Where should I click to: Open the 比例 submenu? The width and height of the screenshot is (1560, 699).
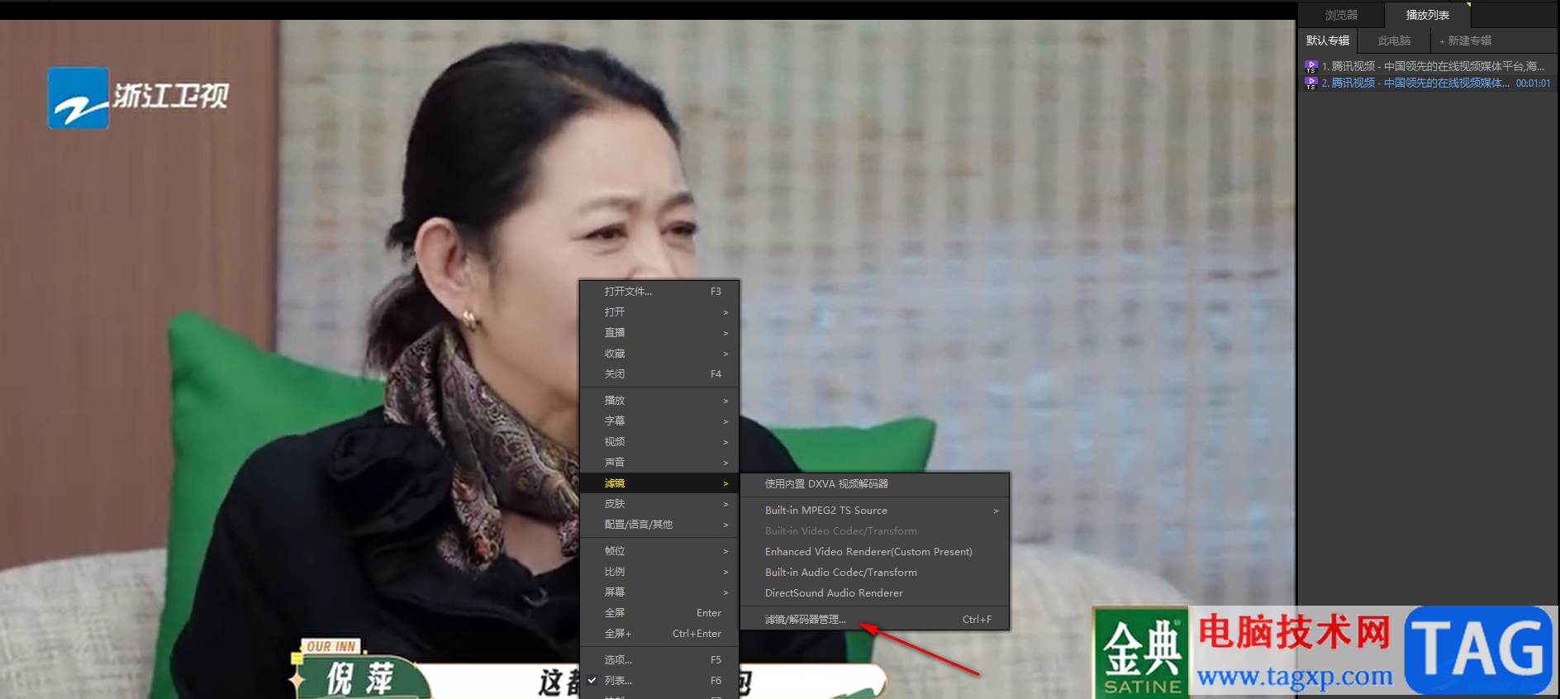click(659, 572)
